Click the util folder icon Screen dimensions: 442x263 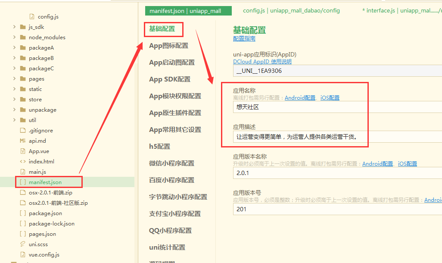(x=23, y=120)
